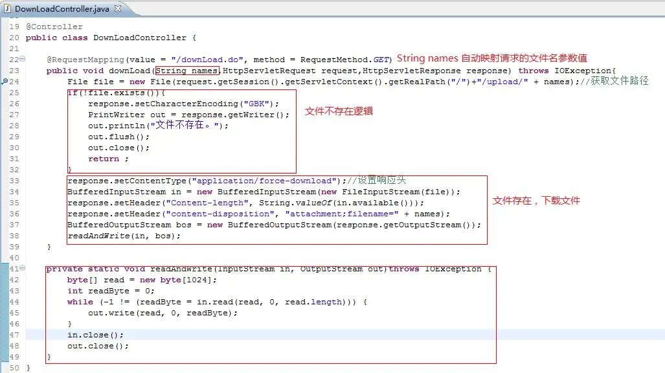Click the 设置响应头 comment on line 33

pos(377,180)
